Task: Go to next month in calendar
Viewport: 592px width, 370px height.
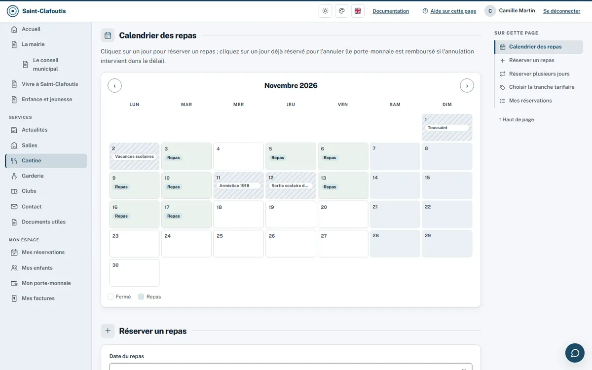Action: [x=467, y=85]
